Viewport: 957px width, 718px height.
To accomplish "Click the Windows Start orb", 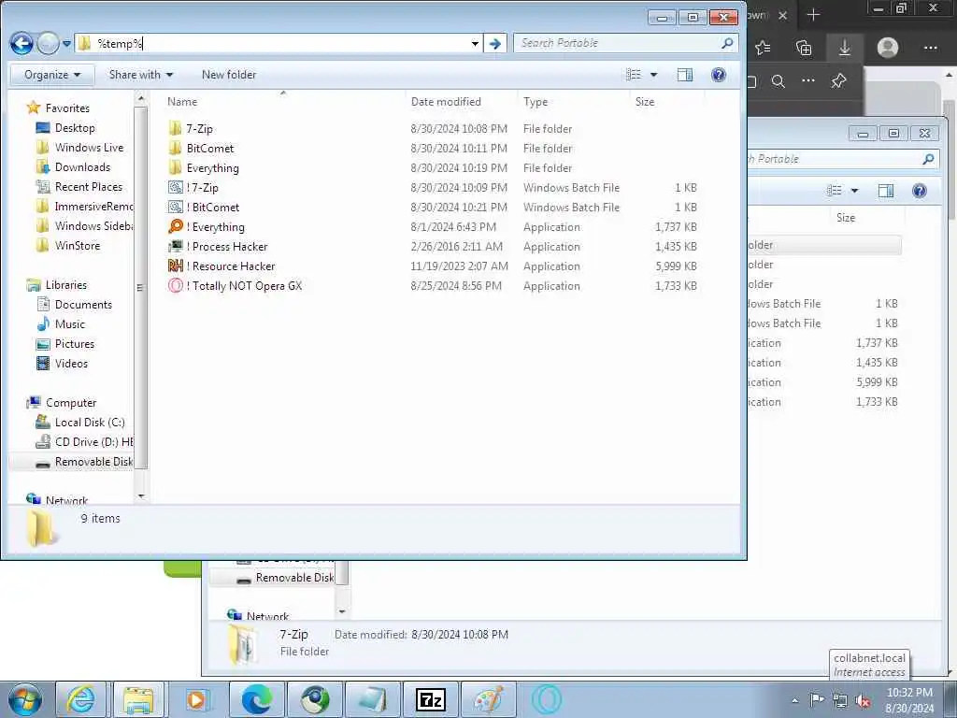I will click(x=25, y=699).
